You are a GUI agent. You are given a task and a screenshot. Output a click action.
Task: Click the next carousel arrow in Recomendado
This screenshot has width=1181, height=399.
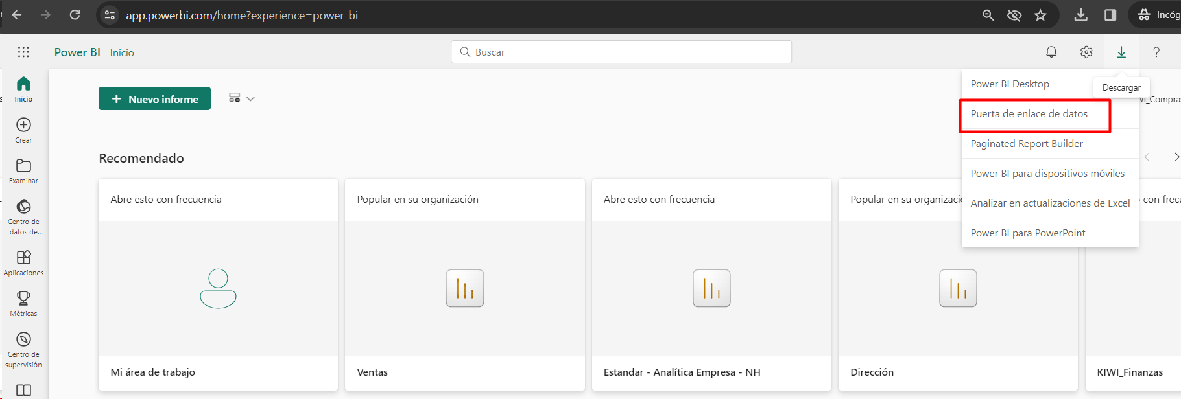pyautogui.click(x=1176, y=157)
